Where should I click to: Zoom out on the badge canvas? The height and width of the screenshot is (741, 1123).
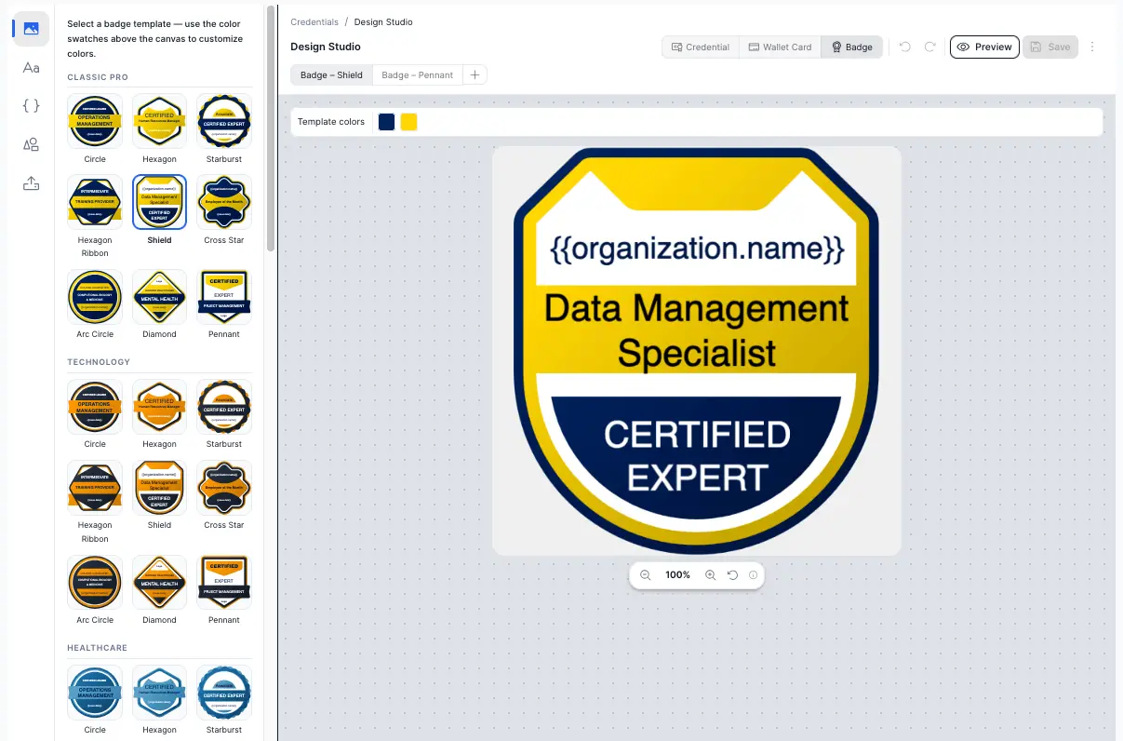[x=646, y=574]
